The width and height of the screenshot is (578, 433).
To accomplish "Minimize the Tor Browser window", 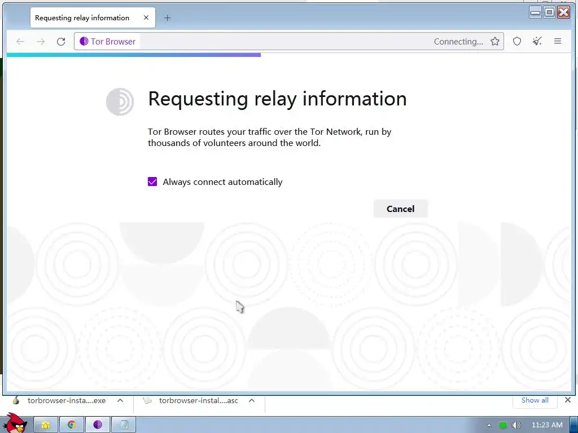I will [x=535, y=12].
